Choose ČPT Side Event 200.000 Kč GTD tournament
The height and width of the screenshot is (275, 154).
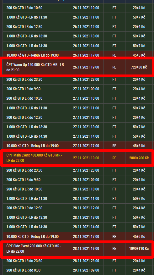[77, 249]
